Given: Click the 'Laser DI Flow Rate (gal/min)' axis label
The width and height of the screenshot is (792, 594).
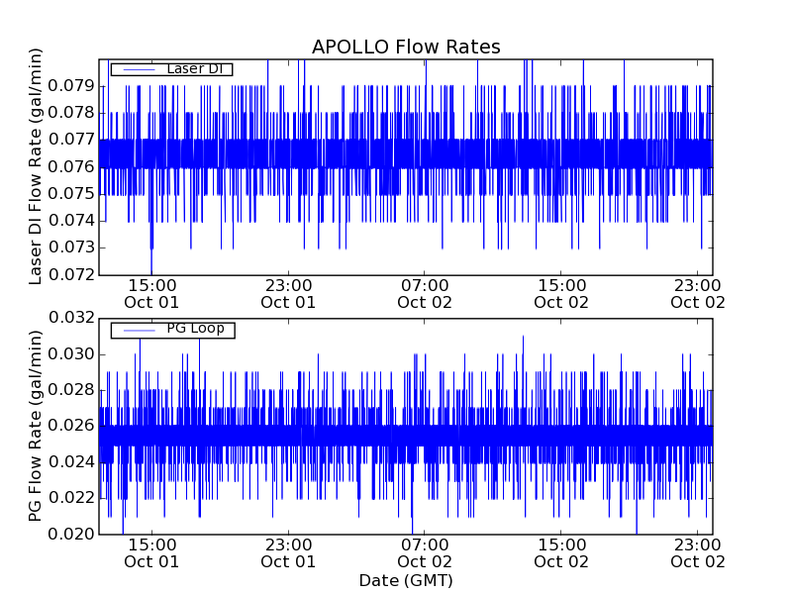Looking at the screenshot, I should [x=35, y=166].
